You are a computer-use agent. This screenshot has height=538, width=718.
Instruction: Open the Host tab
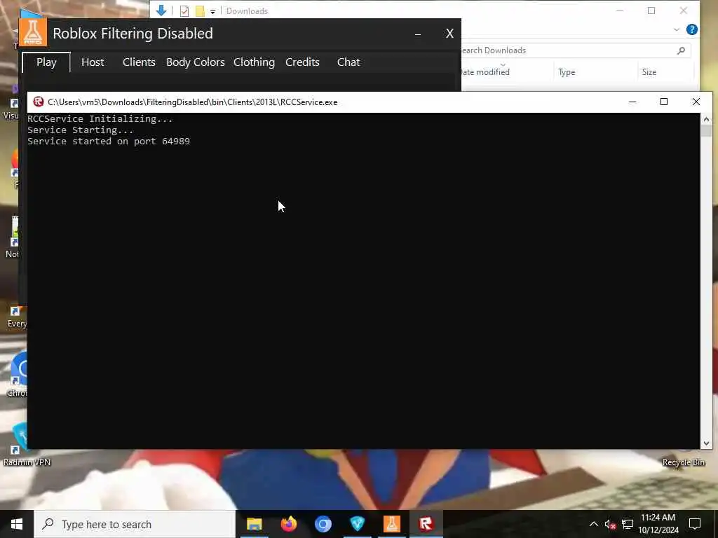93,62
